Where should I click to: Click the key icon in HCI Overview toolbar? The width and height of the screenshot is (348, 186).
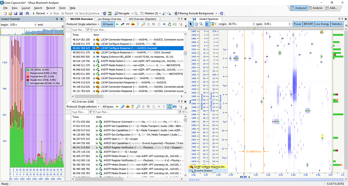pyautogui.click(x=133, y=107)
